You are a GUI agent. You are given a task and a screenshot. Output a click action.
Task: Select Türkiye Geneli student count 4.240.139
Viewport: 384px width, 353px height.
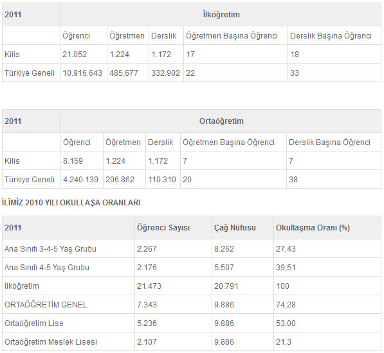tap(80, 180)
